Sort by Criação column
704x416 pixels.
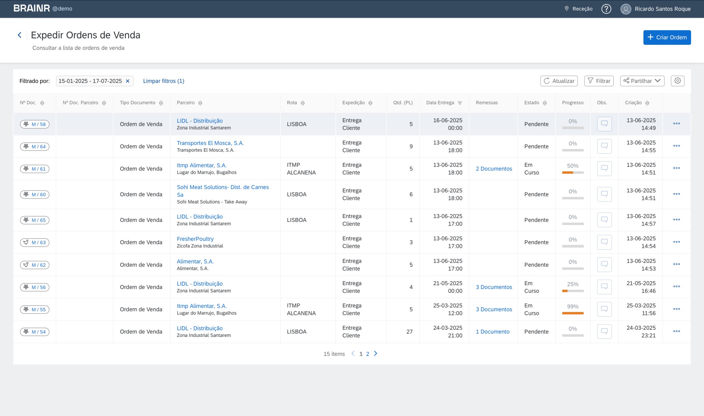click(x=647, y=103)
